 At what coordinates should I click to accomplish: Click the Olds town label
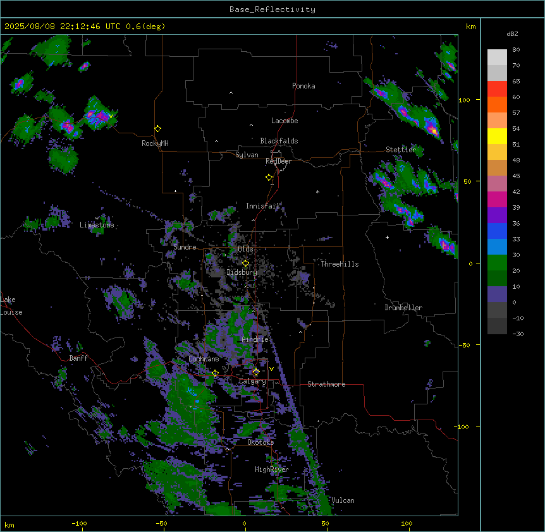pos(245,249)
